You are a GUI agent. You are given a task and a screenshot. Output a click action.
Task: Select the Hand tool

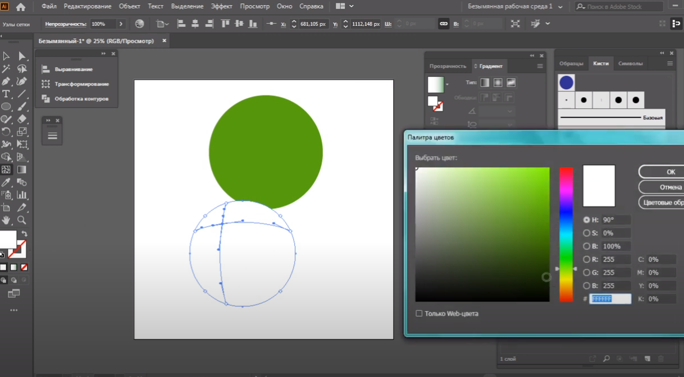[x=6, y=220]
